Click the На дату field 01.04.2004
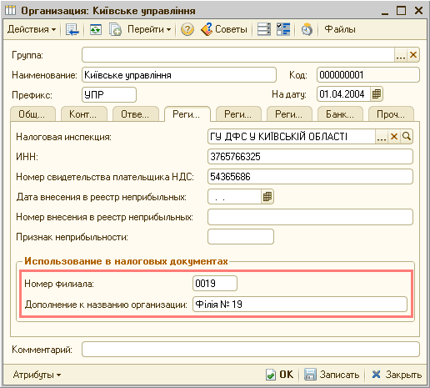 pos(343,94)
